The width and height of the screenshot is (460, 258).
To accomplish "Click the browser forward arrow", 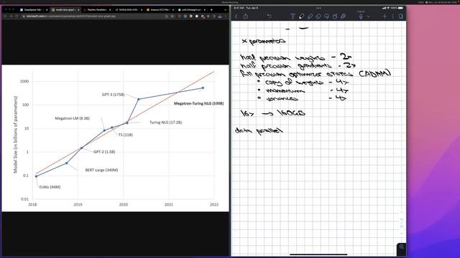I will 11,16.
